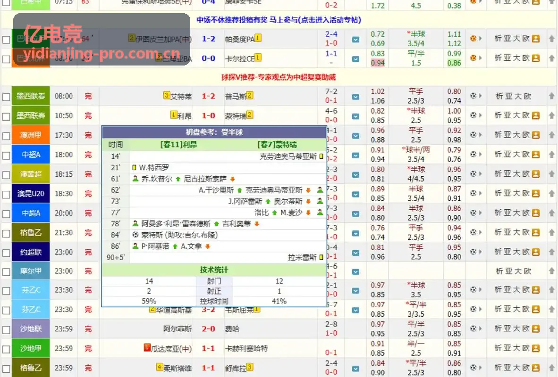Screen dimensions: 558x377
Task: Open blue dropdown in 摩尔甲 23:00 row
Action: [355, 272]
